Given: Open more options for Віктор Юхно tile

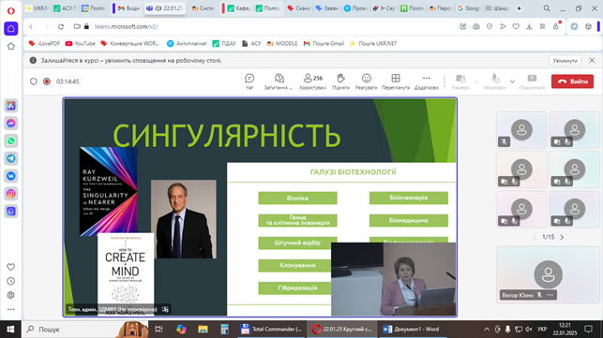Looking at the screenshot, I should pyautogui.click(x=550, y=295).
